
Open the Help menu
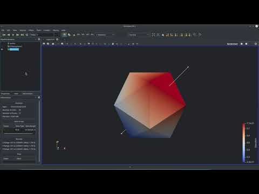pyautogui.click(x=63, y=30)
